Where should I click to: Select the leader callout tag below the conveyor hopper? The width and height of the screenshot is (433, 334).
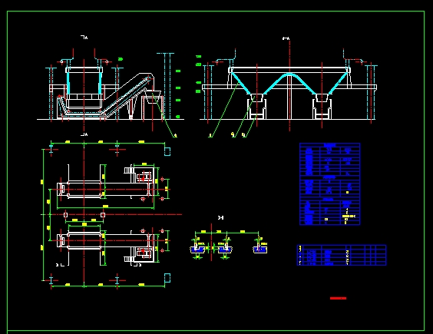click(175, 135)
